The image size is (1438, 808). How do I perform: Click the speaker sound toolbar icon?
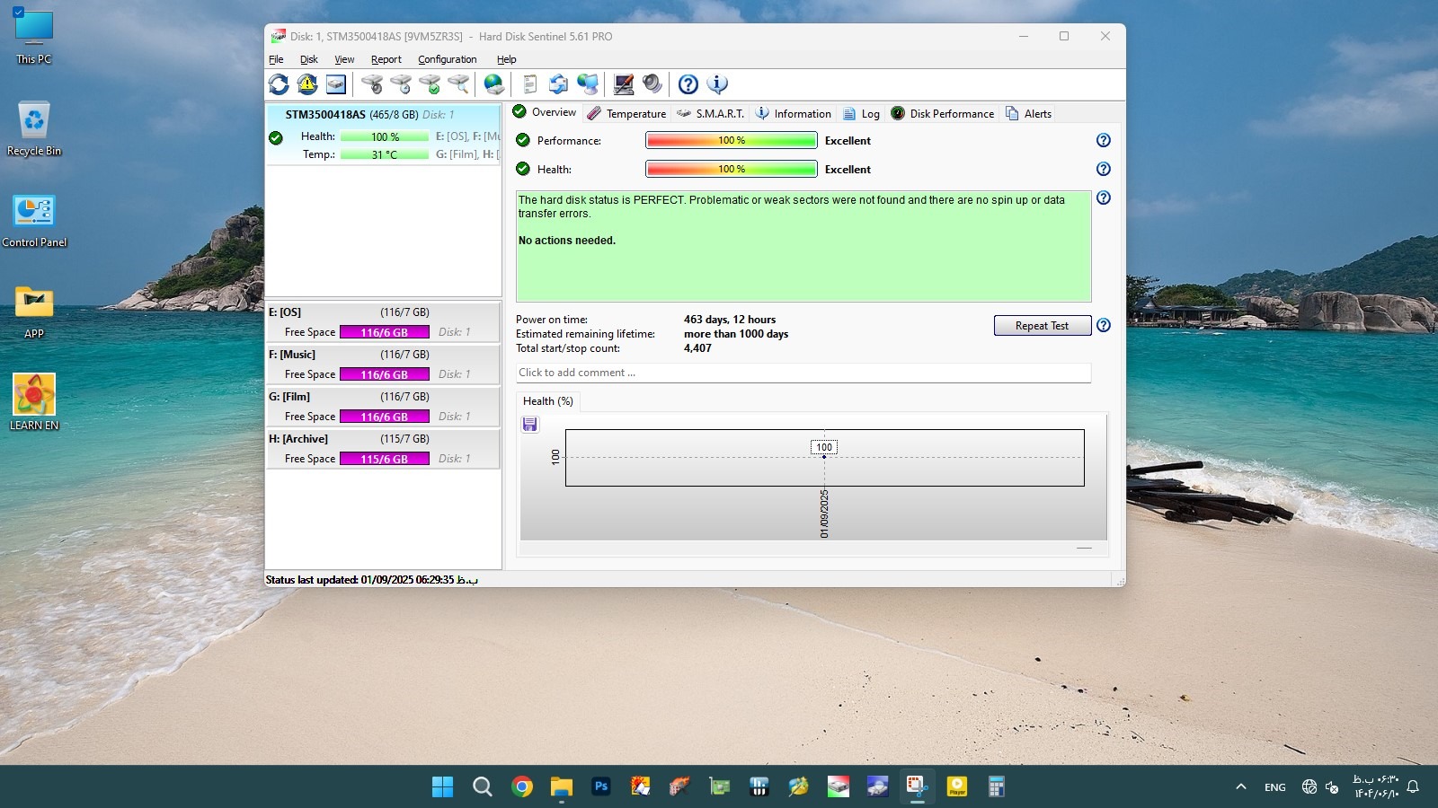click(652, 84)
